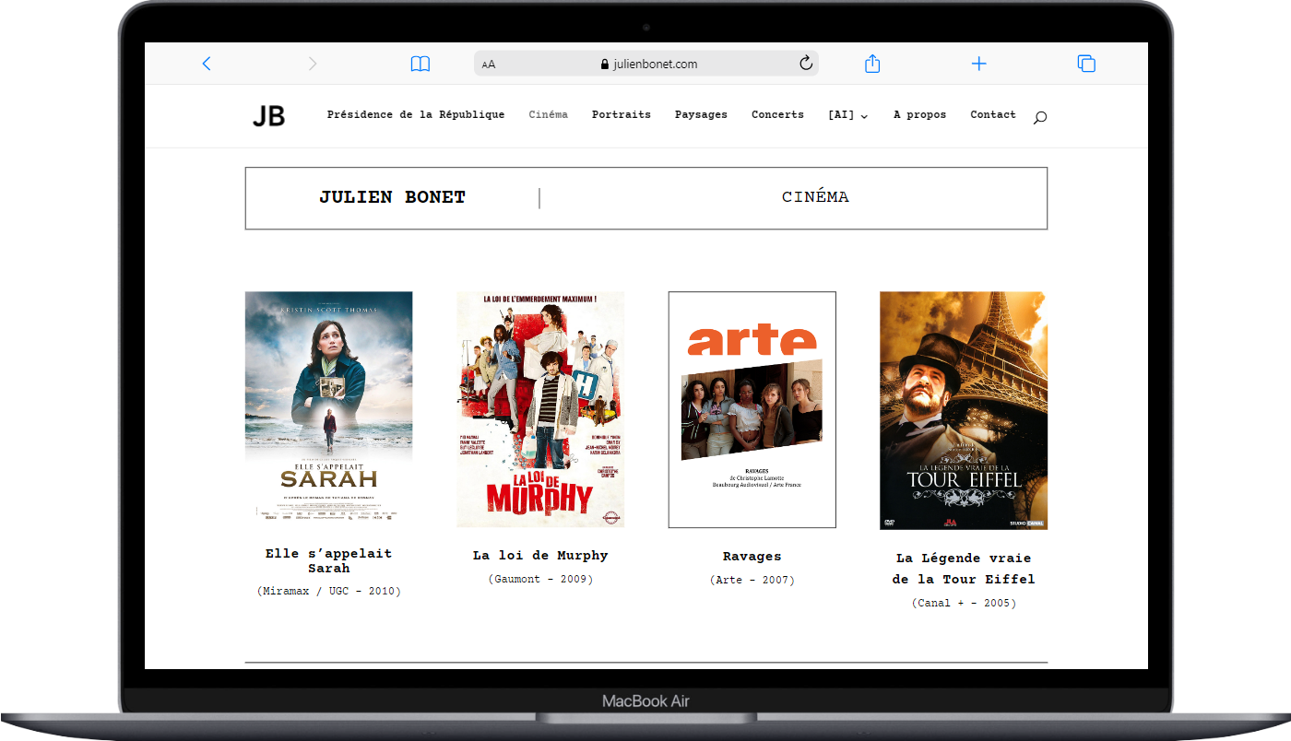Click the julienbonet.com address bar

646,64
